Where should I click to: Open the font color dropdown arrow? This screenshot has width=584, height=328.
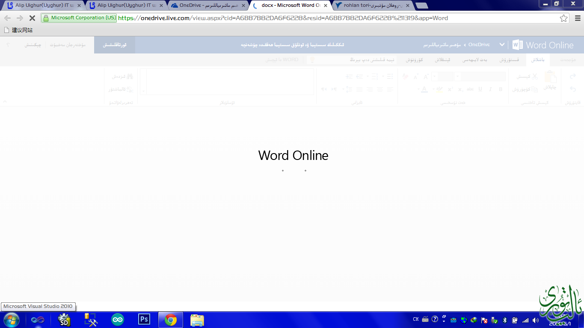tap(418, 89)
